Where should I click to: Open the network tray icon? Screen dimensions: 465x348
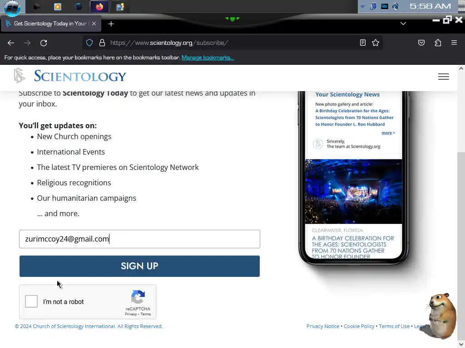373,6
